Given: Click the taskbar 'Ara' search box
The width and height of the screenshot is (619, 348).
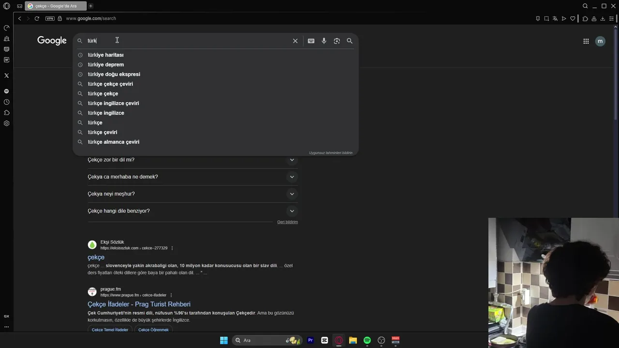Looking at the screenshot, I should point(267,340).
